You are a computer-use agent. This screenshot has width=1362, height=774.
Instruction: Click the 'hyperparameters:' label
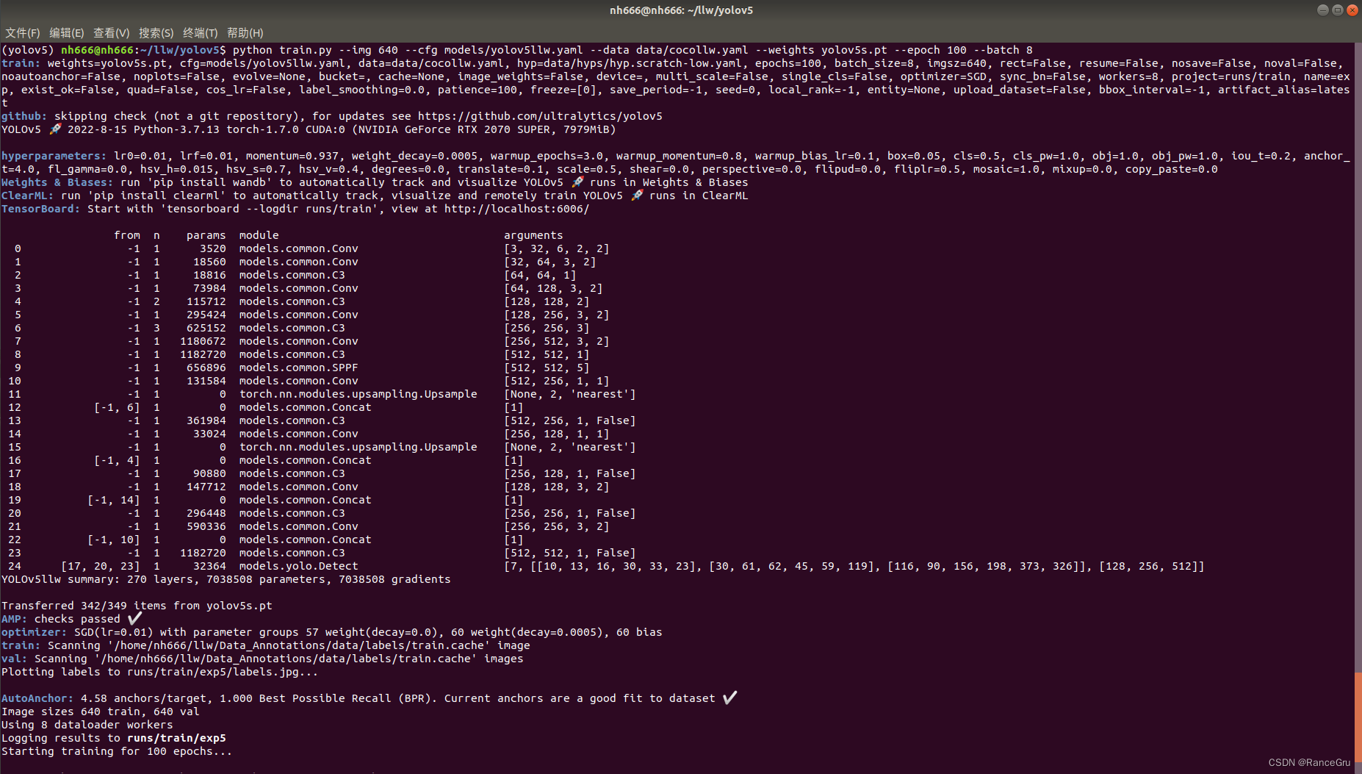tap(54, 156)
